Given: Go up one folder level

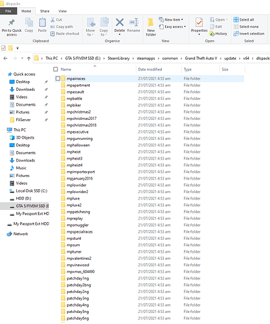Looking at the screenshot, I should tap(28, 58).
